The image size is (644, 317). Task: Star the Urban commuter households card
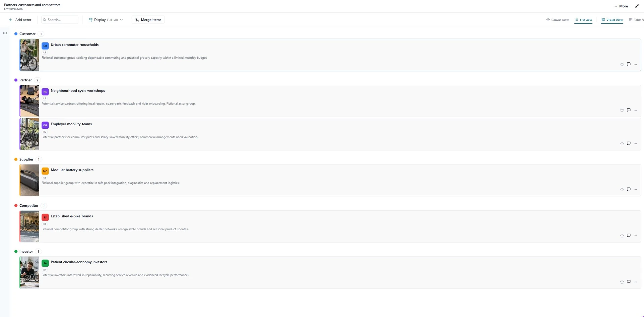coord(622,64)
